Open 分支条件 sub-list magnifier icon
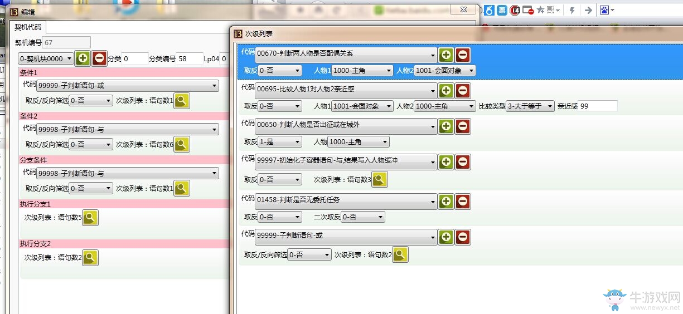 click(x=182, y=188)
